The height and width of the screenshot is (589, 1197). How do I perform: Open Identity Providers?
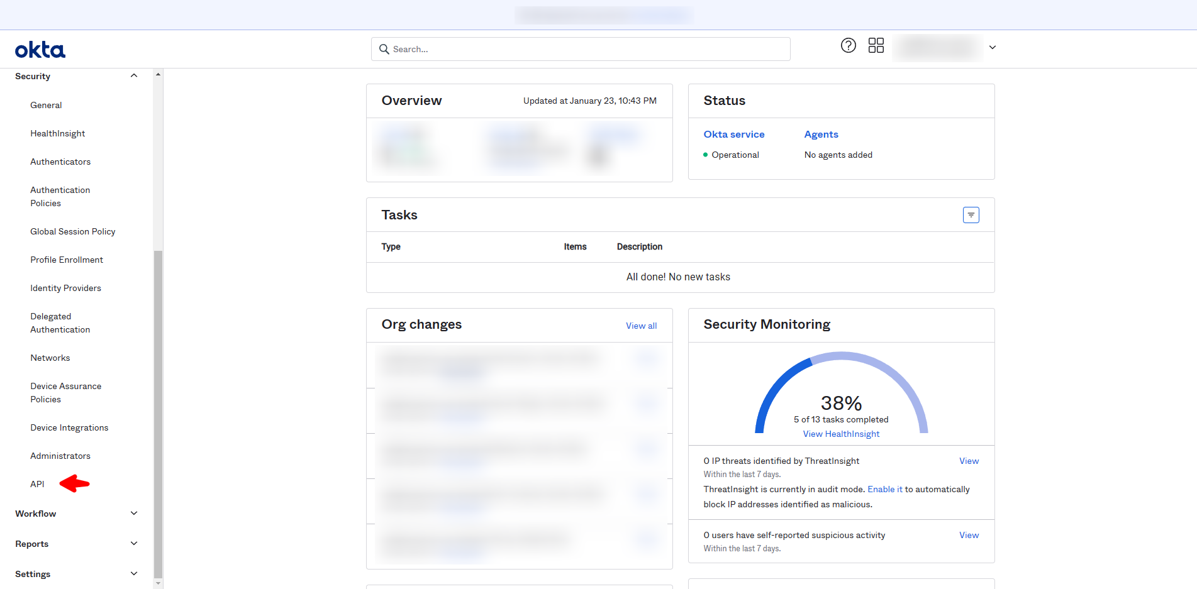pyautogui.click(x=65, y=288)
